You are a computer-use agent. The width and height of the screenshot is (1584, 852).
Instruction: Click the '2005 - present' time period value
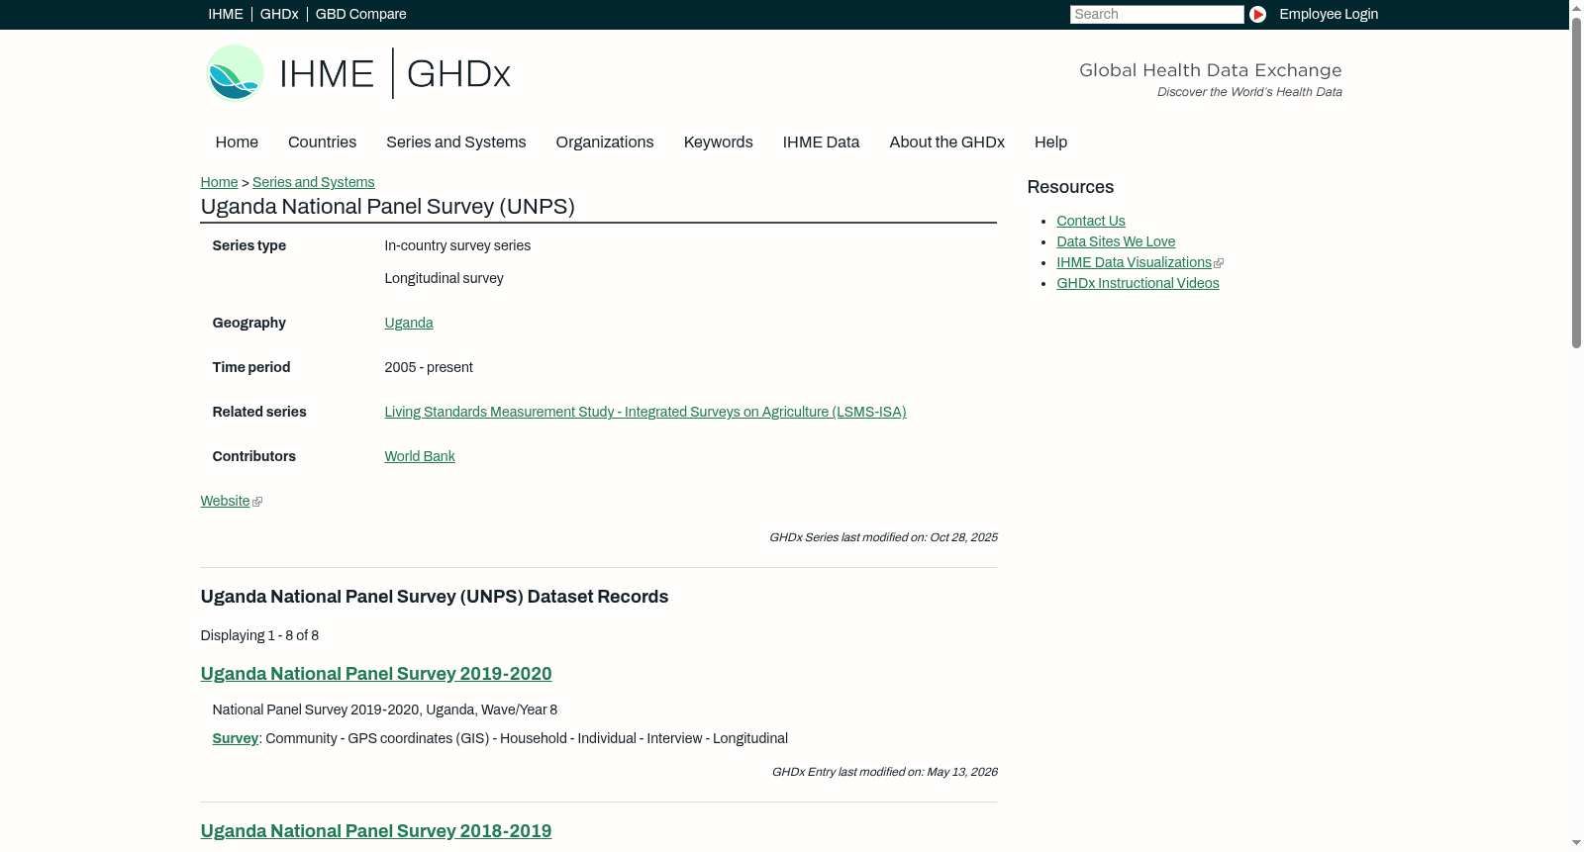[429, 367]
